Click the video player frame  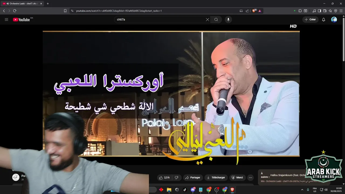click(x=171, y=94)
